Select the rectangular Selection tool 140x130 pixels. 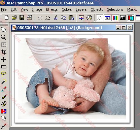4,67
